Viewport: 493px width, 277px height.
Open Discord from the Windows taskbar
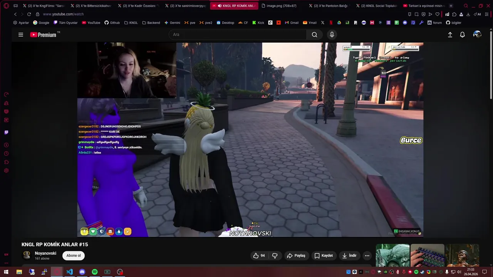82,272
